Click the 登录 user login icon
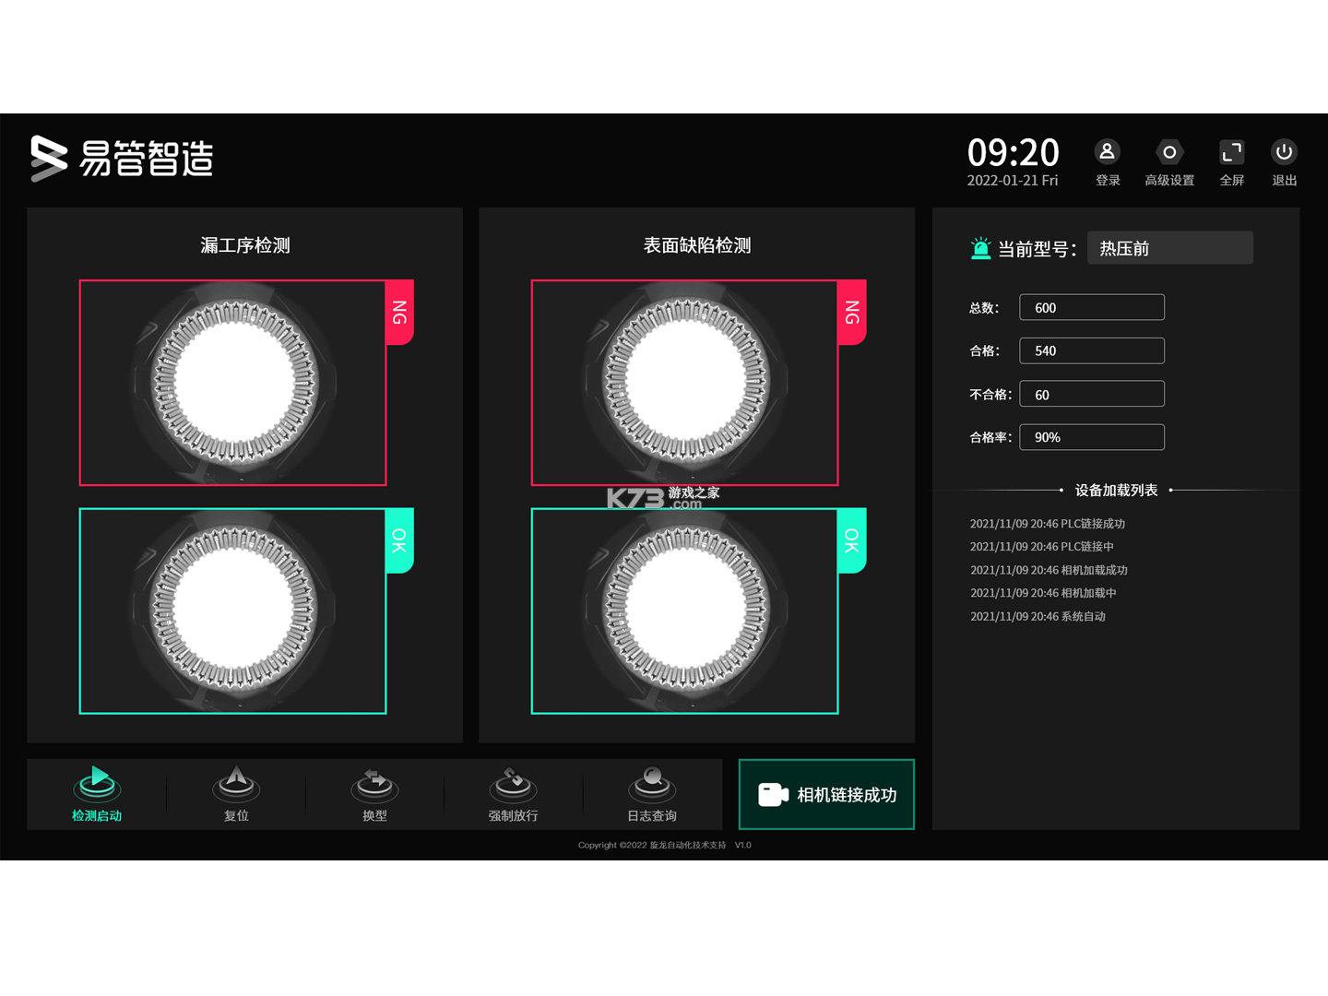 [x=1107, y=152]
